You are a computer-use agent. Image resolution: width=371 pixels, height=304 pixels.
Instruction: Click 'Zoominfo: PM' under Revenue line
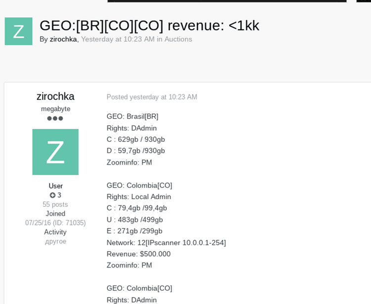(129, 265)
